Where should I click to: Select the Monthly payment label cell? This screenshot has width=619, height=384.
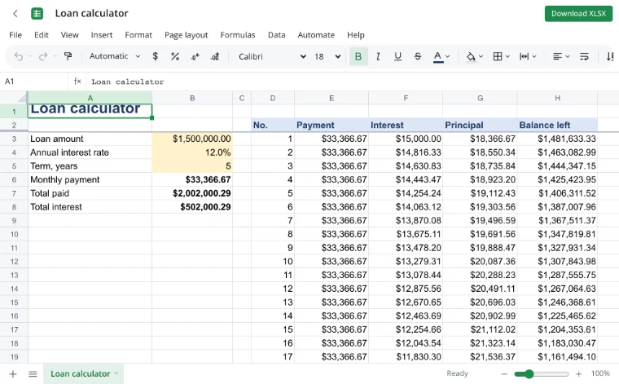tap(90, 179)
